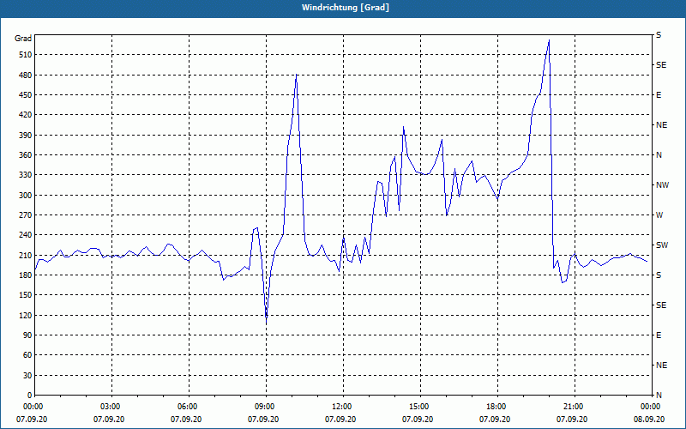The image size is (686, 429).
Task: Select the 18:00 time label
Action: tap(497, 407)
